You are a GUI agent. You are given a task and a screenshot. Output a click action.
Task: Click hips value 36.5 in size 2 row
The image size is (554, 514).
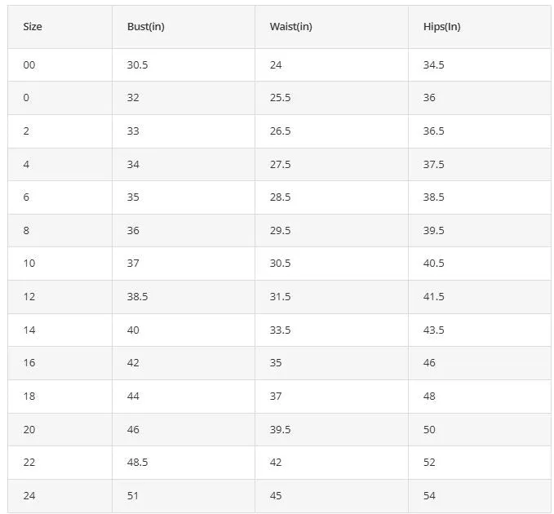(433, 131)
